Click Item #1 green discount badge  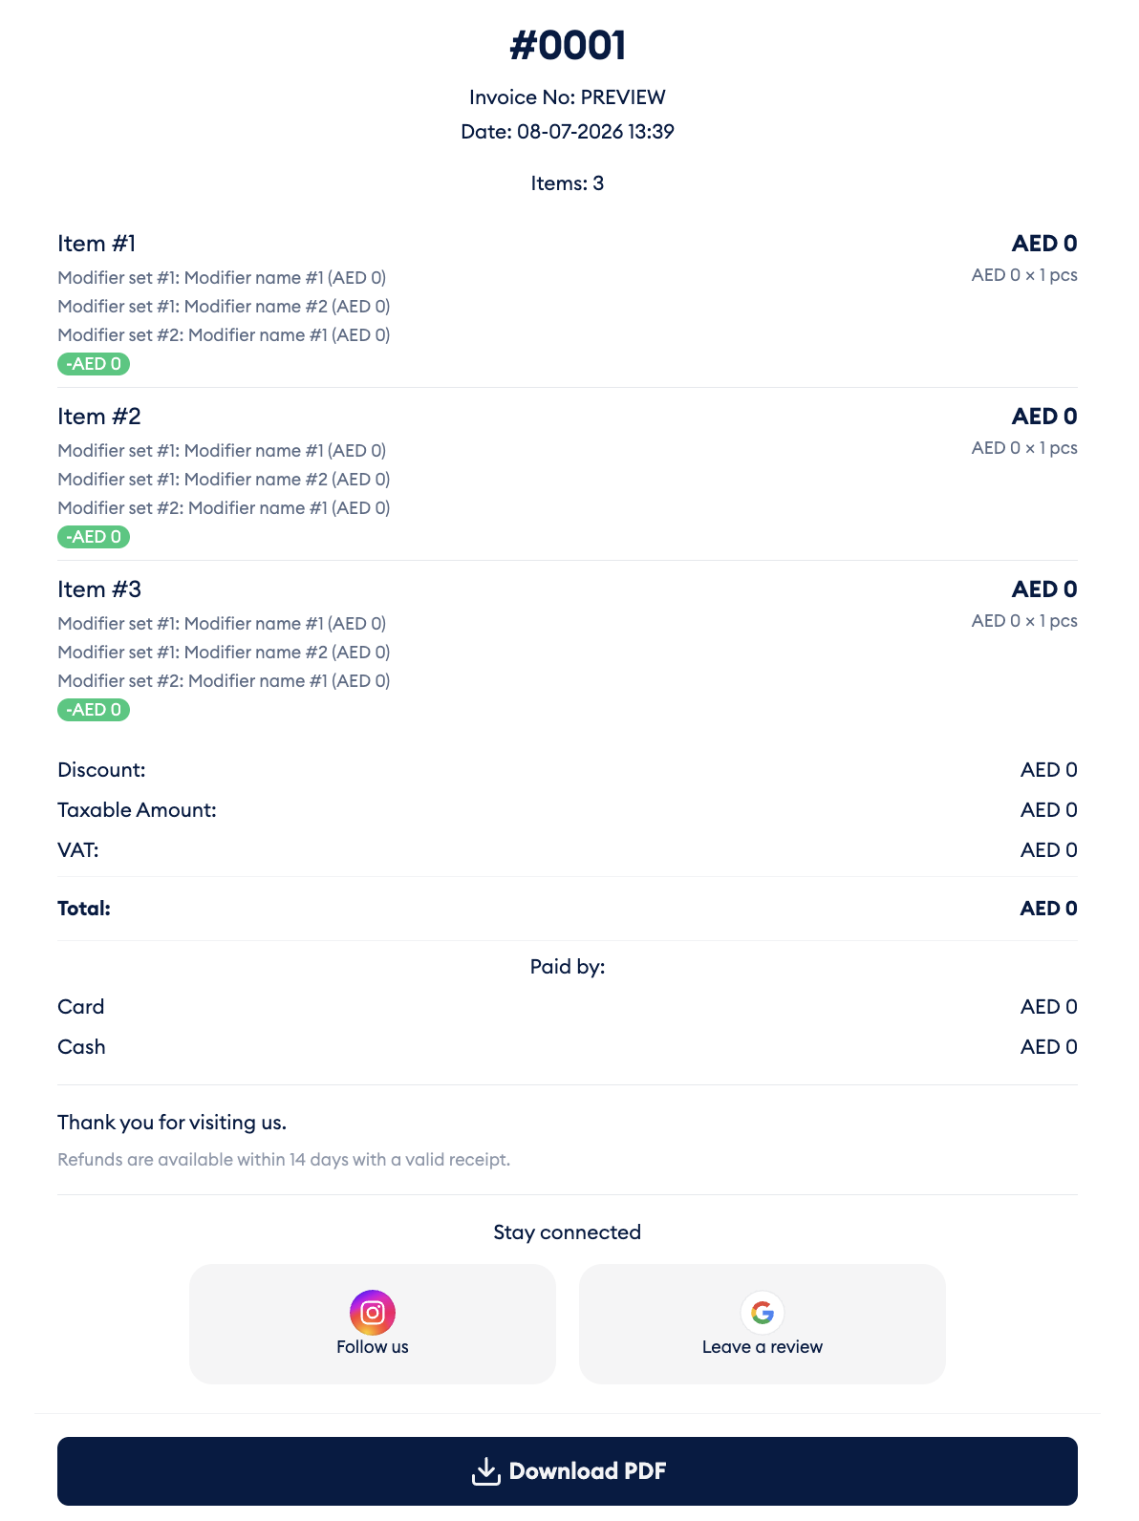[94, 364]
